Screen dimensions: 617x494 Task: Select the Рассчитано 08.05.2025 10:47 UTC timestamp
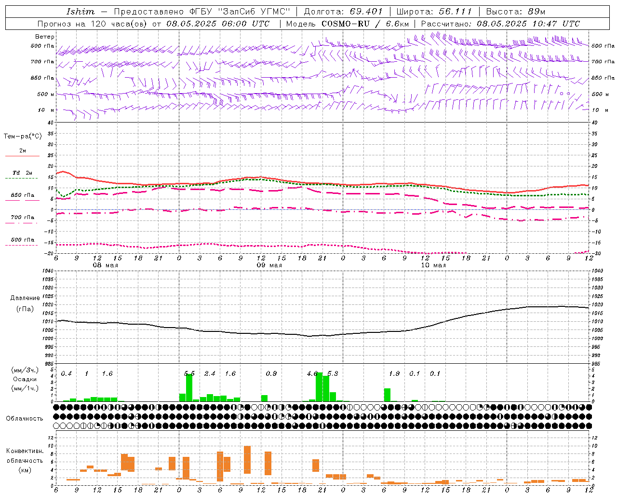point(500,24)
